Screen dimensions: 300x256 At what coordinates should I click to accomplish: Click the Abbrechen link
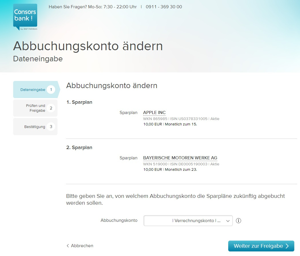coord(80,246)
